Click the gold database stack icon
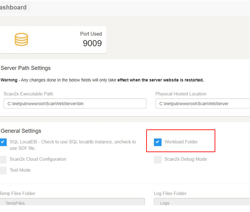Viewport: 250px width, 212px height. [21, 39]
